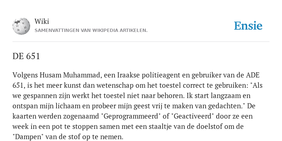Open the Ensie logo link

(248, 26)
